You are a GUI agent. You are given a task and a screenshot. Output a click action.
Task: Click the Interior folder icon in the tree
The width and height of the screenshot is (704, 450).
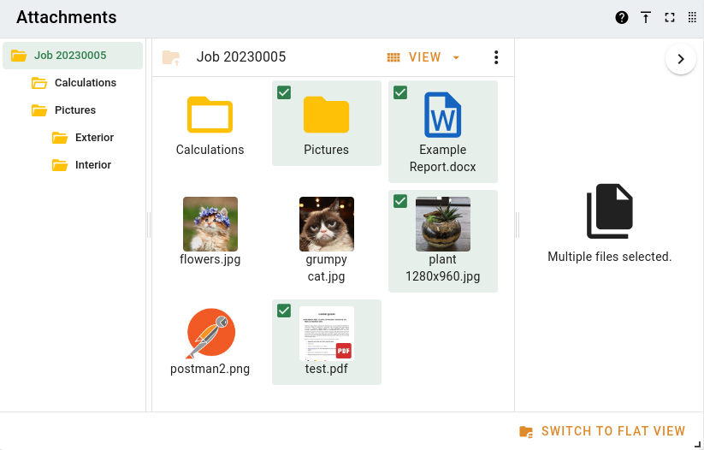[60, 165]
